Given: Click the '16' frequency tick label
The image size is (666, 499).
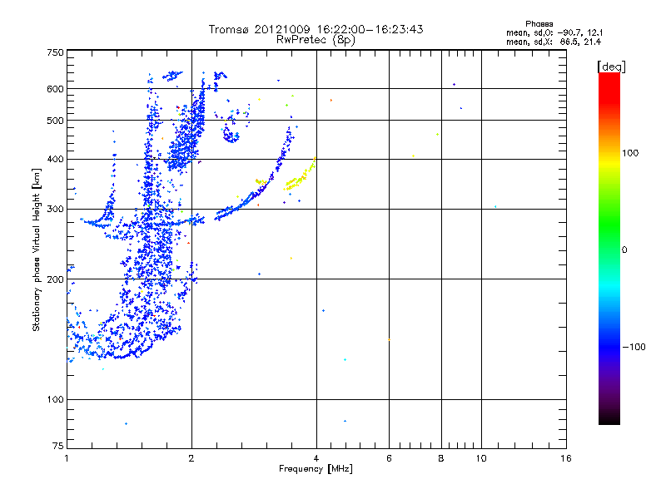Looking at the screenshot, I should pos(566,458).
